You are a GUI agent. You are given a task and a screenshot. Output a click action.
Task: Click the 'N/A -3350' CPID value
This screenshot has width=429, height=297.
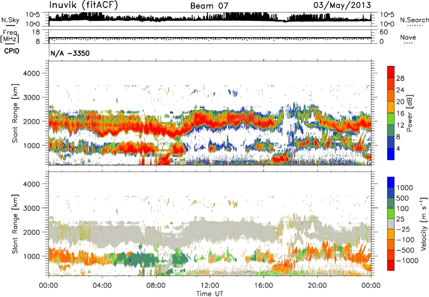tap(70, 53)
